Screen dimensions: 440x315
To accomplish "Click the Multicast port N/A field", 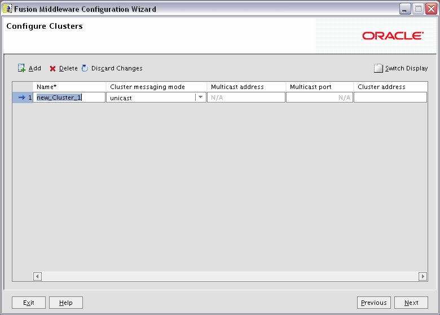I will (319, 97).
